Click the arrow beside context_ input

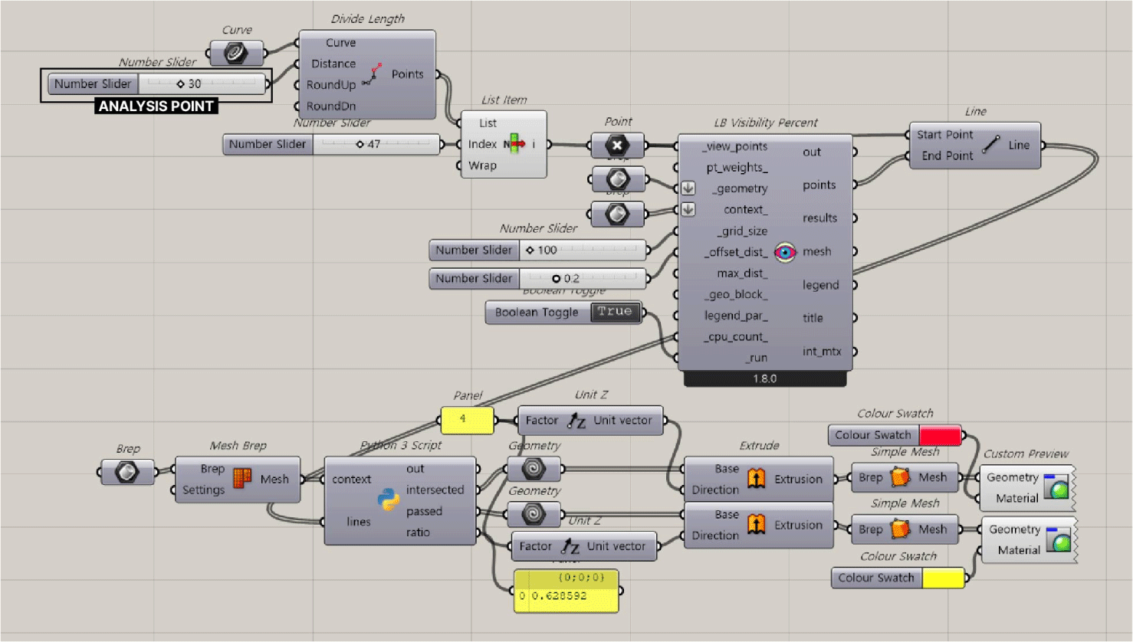coord(688,209)
